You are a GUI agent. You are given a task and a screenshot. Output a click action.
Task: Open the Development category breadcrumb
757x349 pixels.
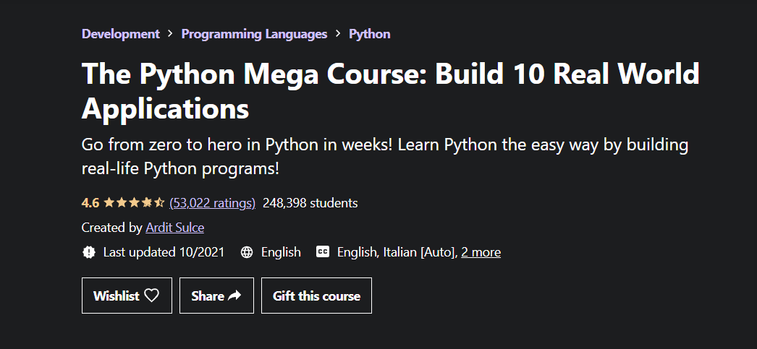[121, 34]
